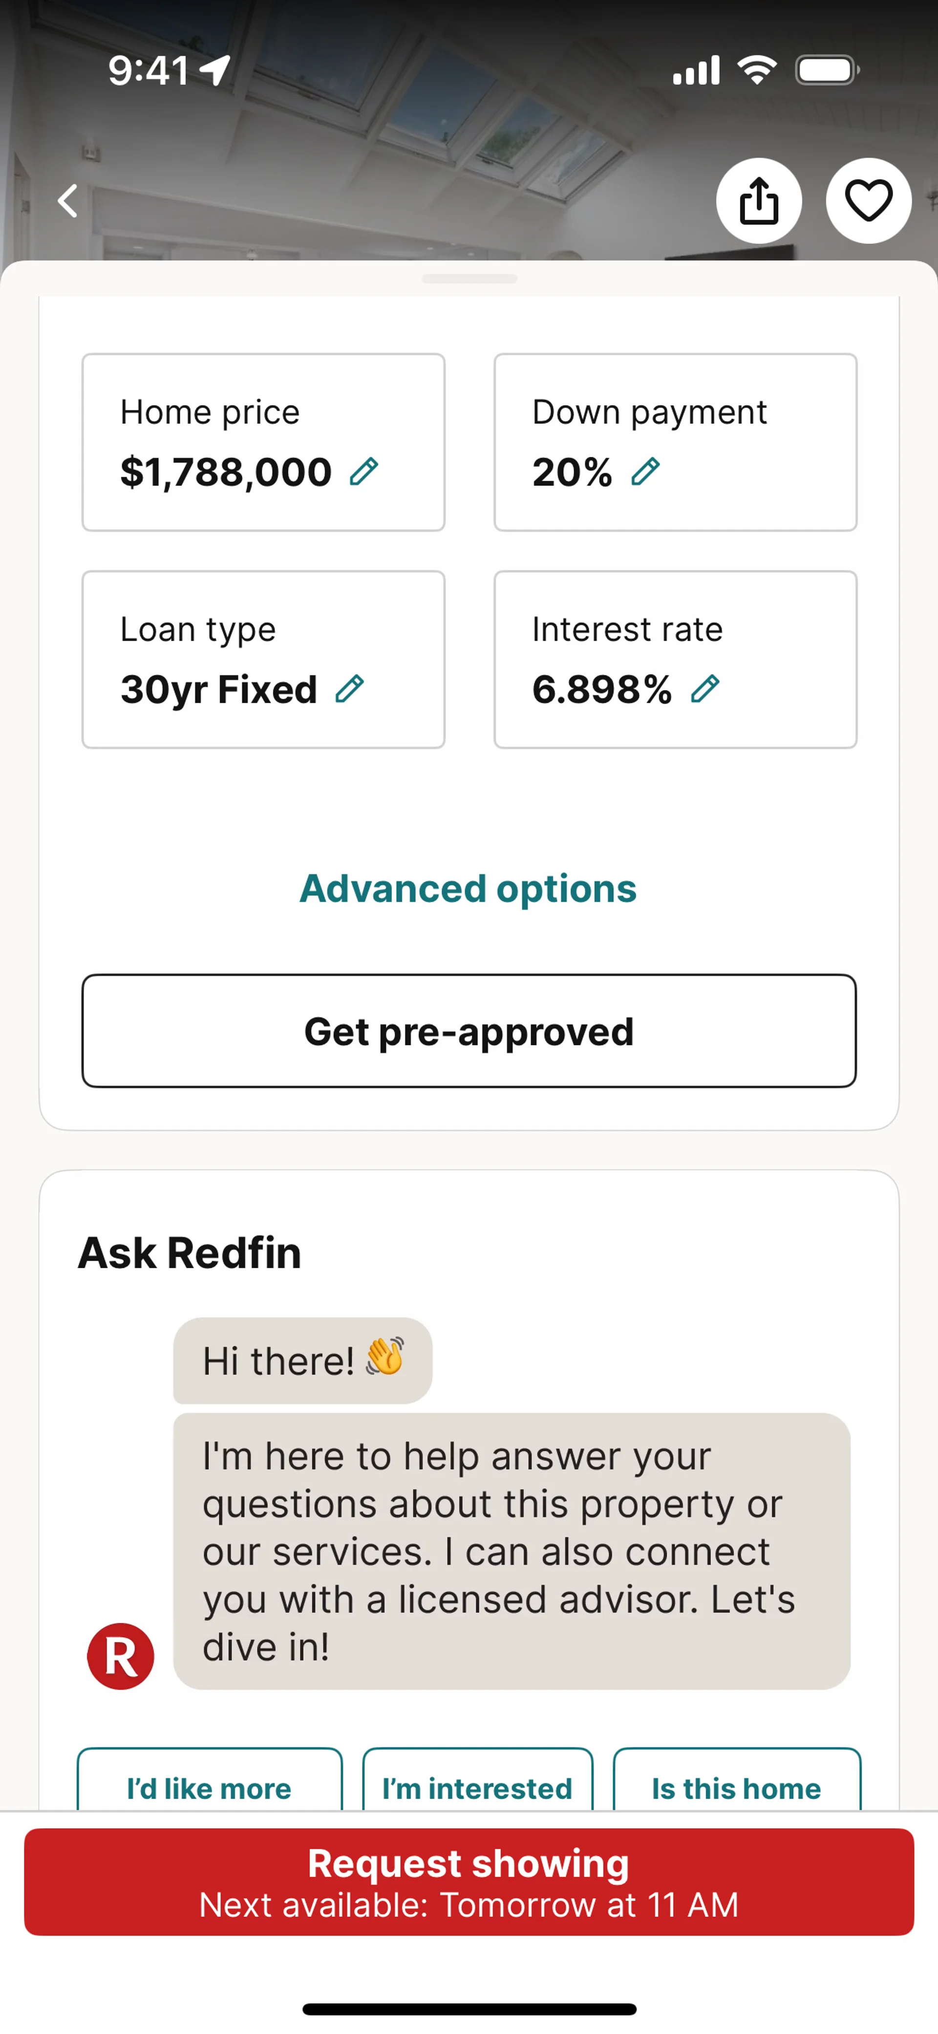Choose "Is this home" quick reply
The height and width of the screenshot is (2034, 938).
[x=736, y=1784]
